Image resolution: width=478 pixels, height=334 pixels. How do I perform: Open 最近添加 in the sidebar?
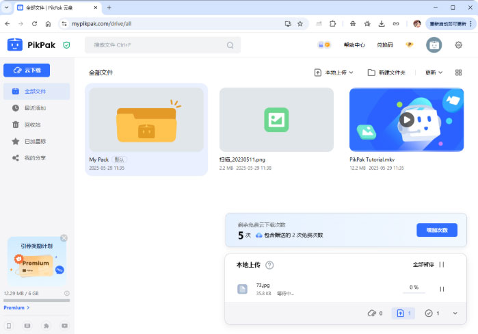coord(35,108)
